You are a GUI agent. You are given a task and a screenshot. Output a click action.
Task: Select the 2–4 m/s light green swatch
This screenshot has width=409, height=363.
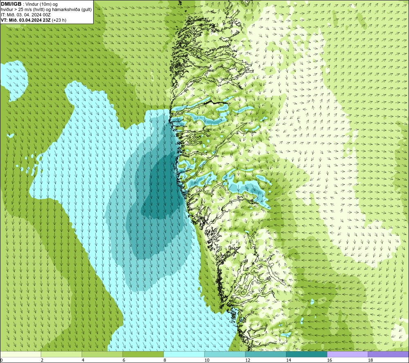coord(61,354)
